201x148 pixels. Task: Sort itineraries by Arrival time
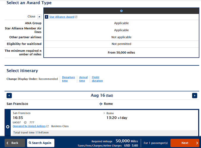(x=83, y=79)
